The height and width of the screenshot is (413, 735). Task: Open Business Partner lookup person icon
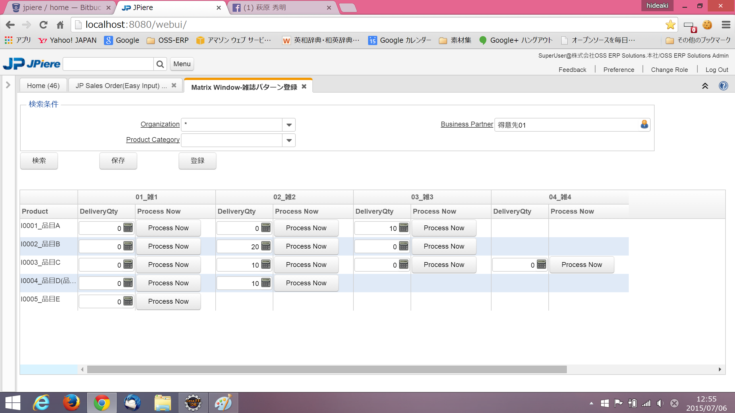point(644,124)
